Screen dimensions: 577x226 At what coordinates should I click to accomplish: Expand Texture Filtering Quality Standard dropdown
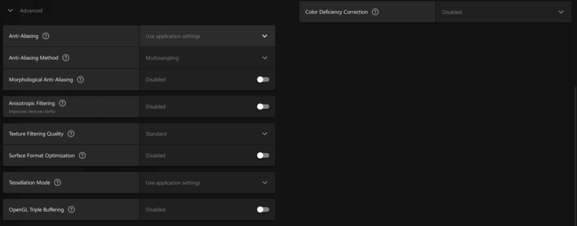click(207, 133)
